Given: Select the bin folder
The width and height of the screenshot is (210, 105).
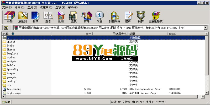Looking at the screenshot, I should coord(7,85).
